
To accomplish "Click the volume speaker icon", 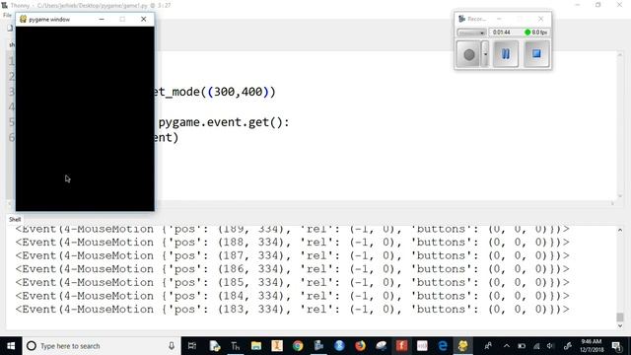I will click(x=550, y=346).
